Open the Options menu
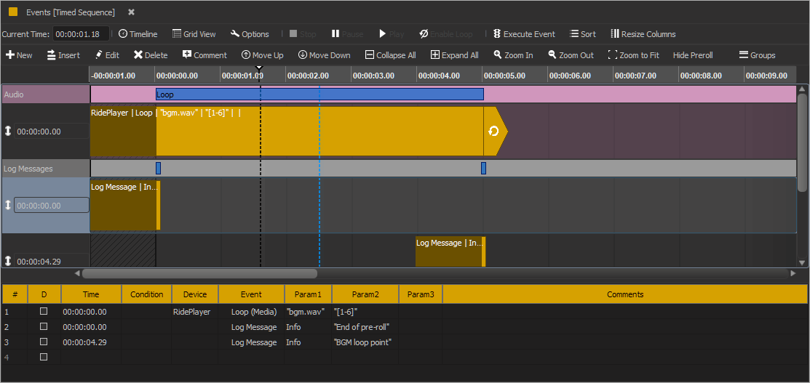 (250, 34)
